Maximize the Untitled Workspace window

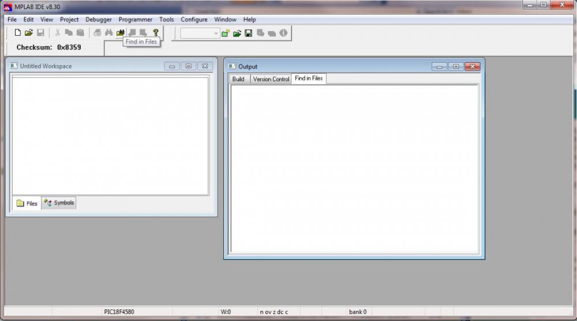tap(189, 66)
